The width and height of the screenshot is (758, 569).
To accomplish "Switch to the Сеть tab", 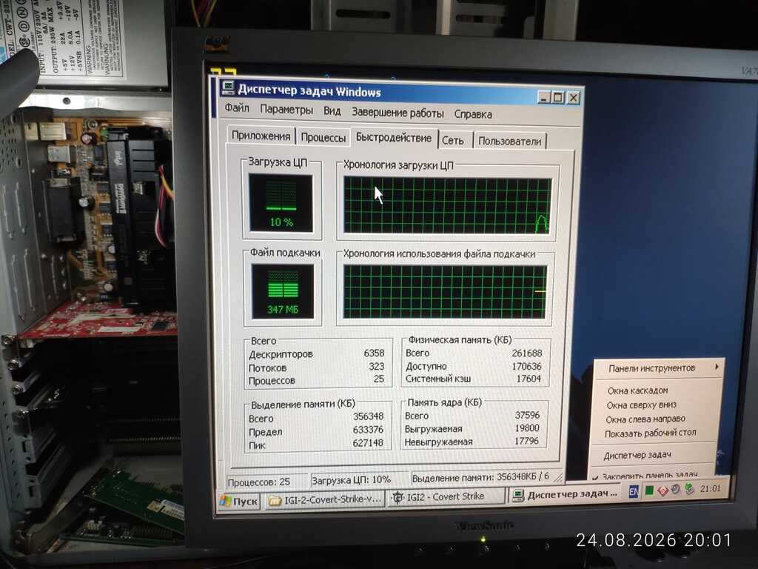I will [x=453, y=141].
